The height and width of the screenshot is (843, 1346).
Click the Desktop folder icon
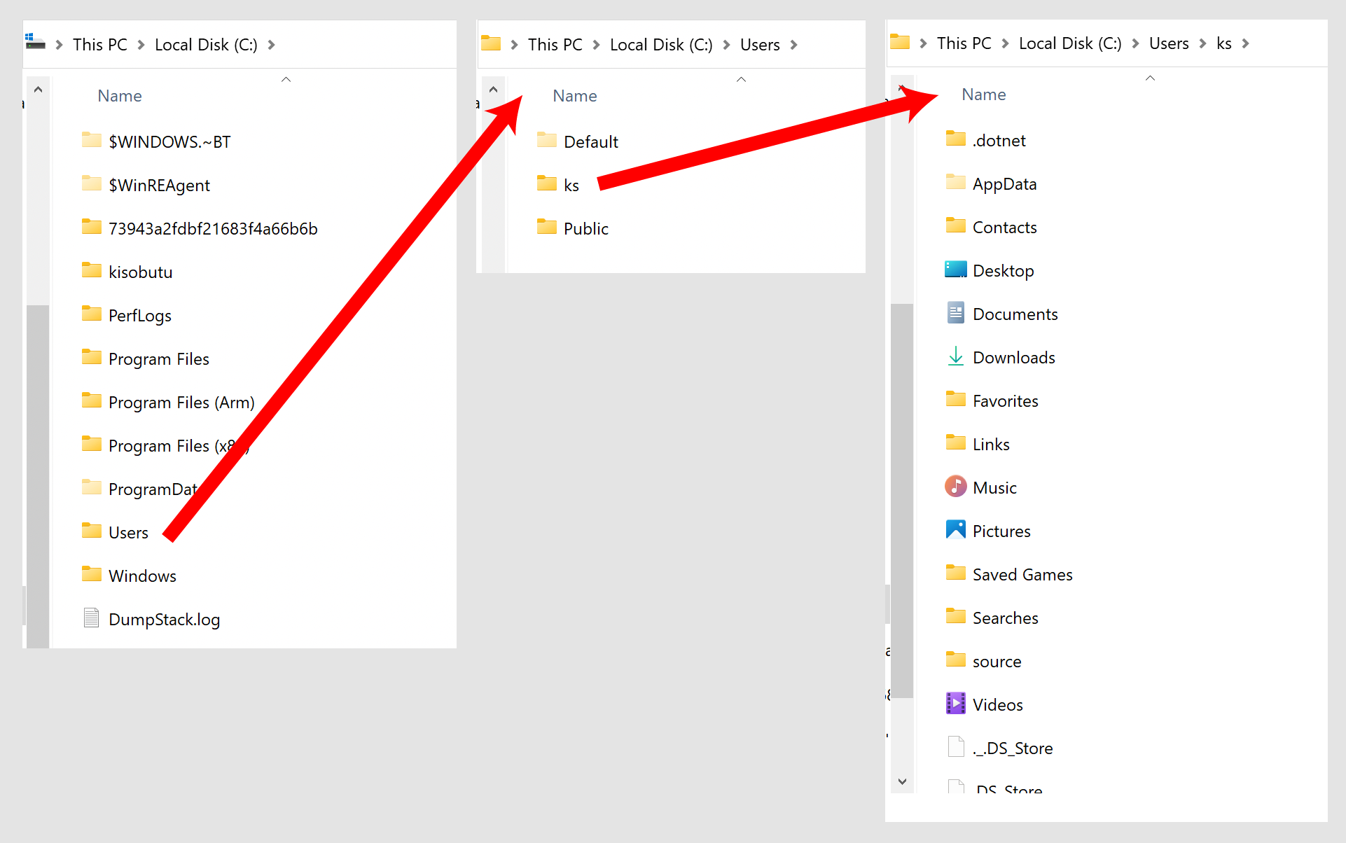coord(955,270)
